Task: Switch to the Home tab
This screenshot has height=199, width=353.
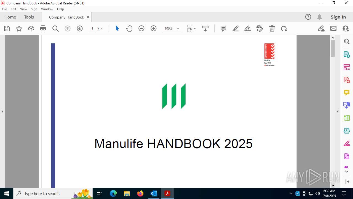Action: [10, 17]
